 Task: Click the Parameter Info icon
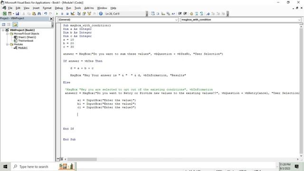(x=168, y=14)
